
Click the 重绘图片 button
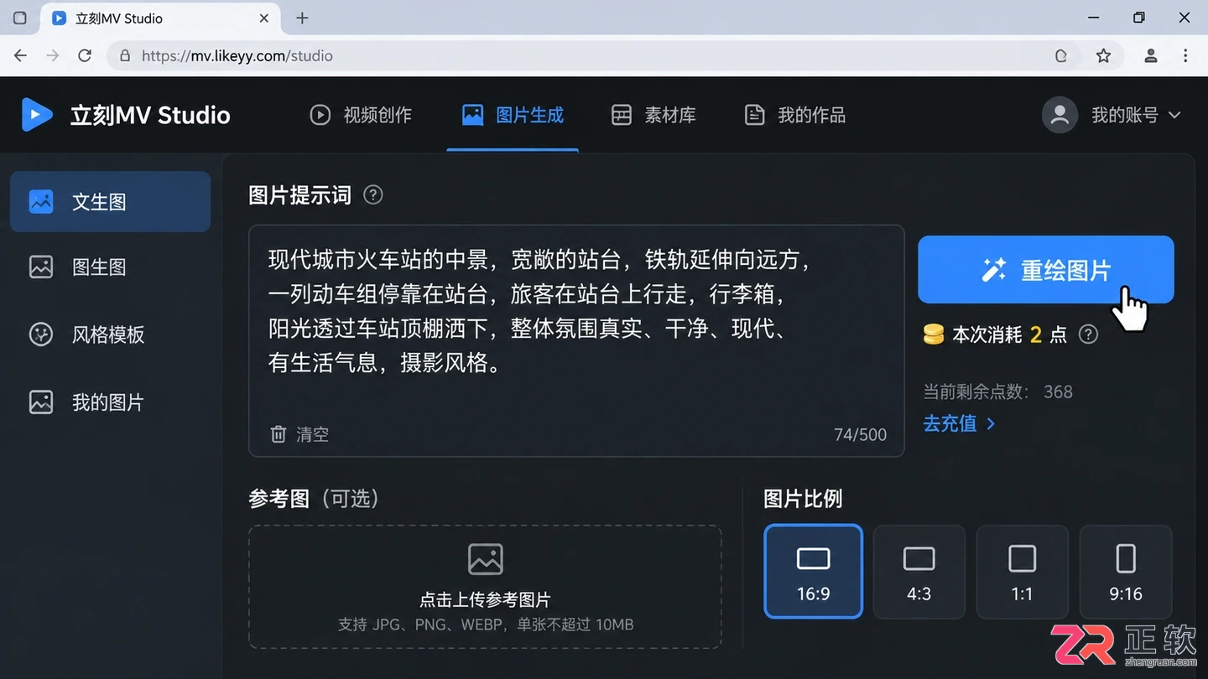pos(1045,269)
